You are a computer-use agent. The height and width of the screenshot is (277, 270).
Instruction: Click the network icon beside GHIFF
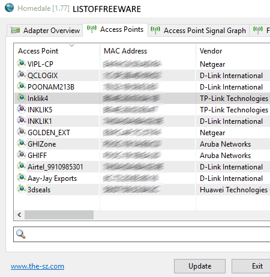(22, 155)
